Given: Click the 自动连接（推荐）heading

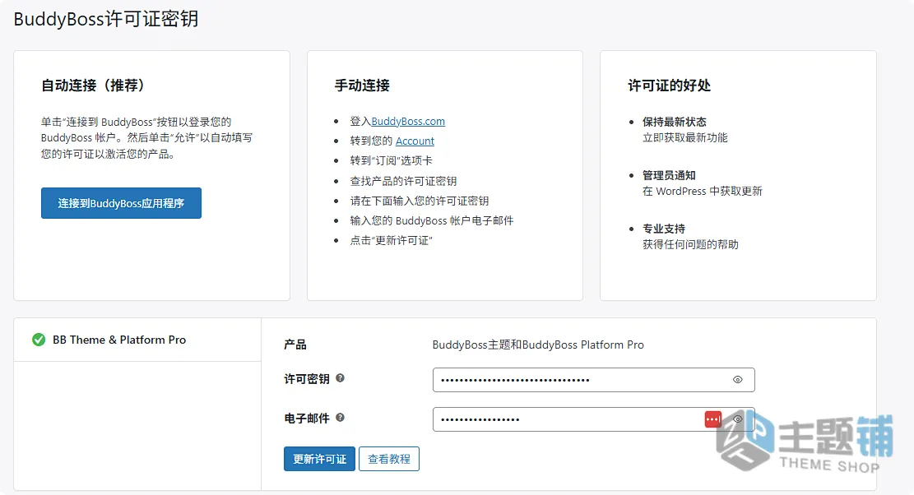Looking at the screenshot, I should tap(95, 85).
